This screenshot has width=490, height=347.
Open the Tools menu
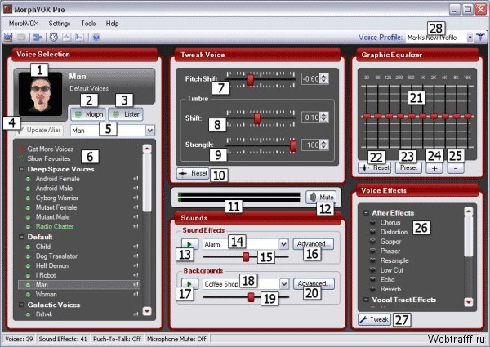tap(88, 24)
